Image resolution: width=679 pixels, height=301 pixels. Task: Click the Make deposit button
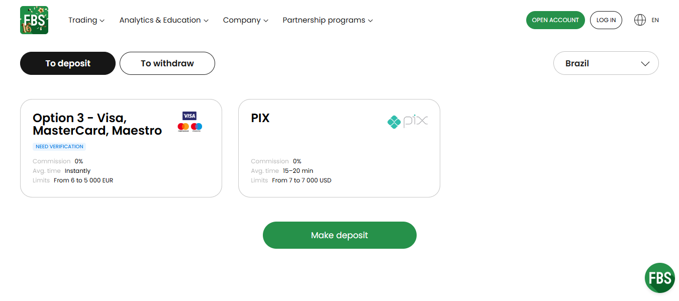(339, 235)
